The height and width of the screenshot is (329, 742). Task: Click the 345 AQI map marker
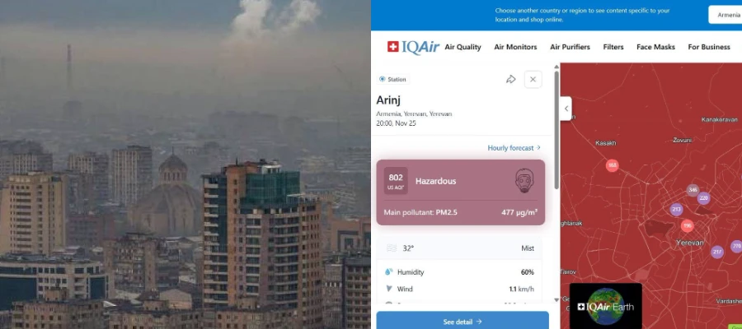tap(693, 190)
